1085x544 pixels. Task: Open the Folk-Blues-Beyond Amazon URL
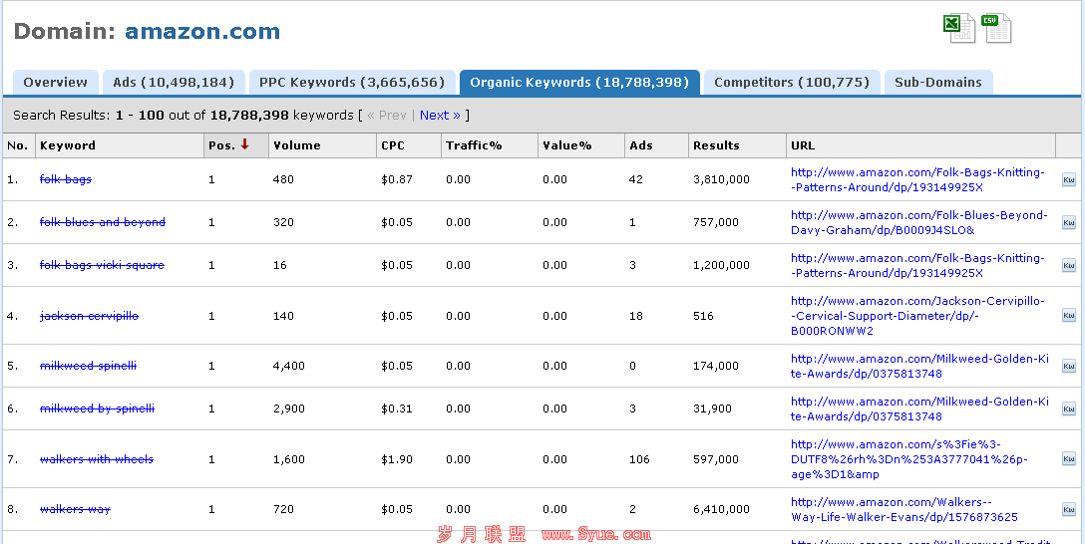click(917, 222)
